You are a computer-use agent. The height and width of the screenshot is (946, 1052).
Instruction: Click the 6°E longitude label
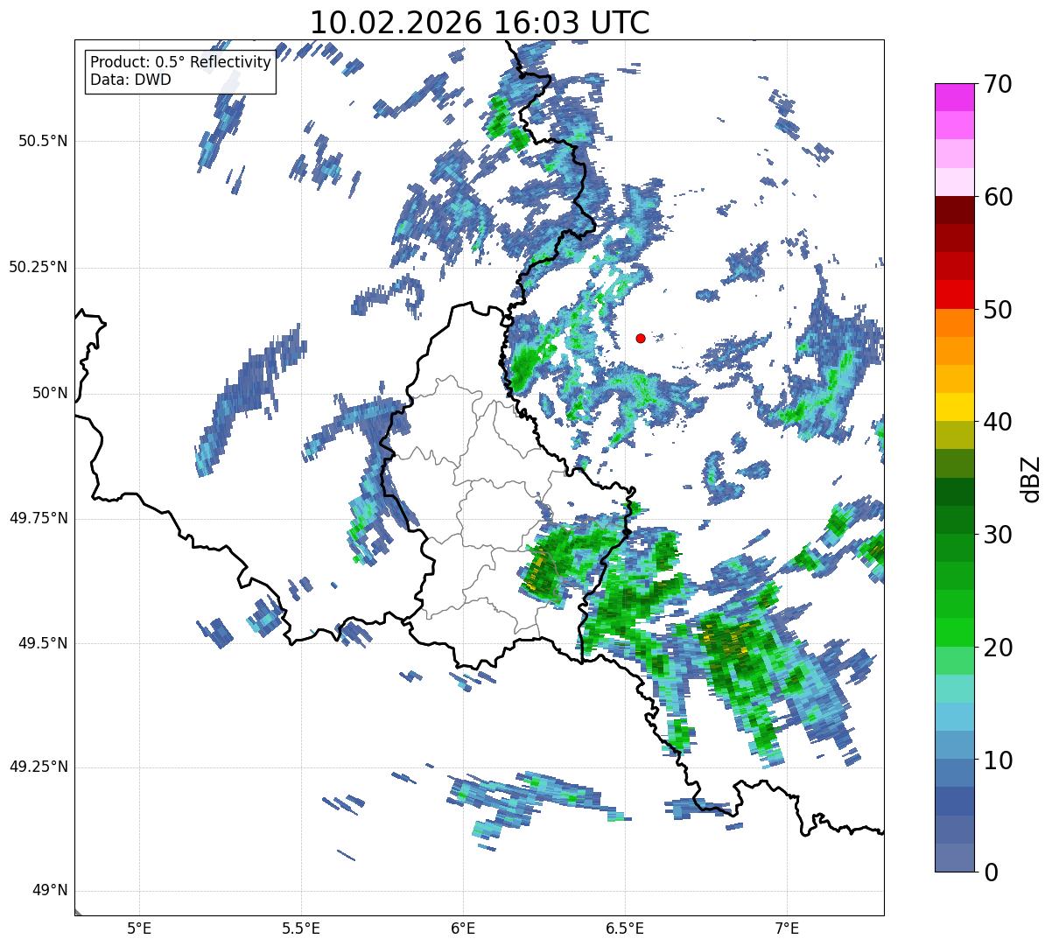click(463, 928)
